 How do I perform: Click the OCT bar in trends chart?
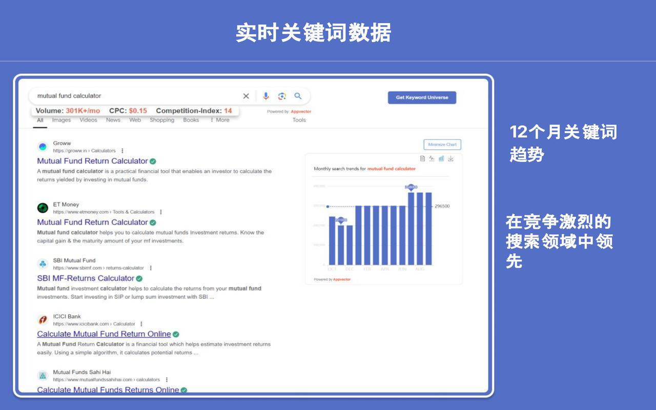[x=332, y=240]
